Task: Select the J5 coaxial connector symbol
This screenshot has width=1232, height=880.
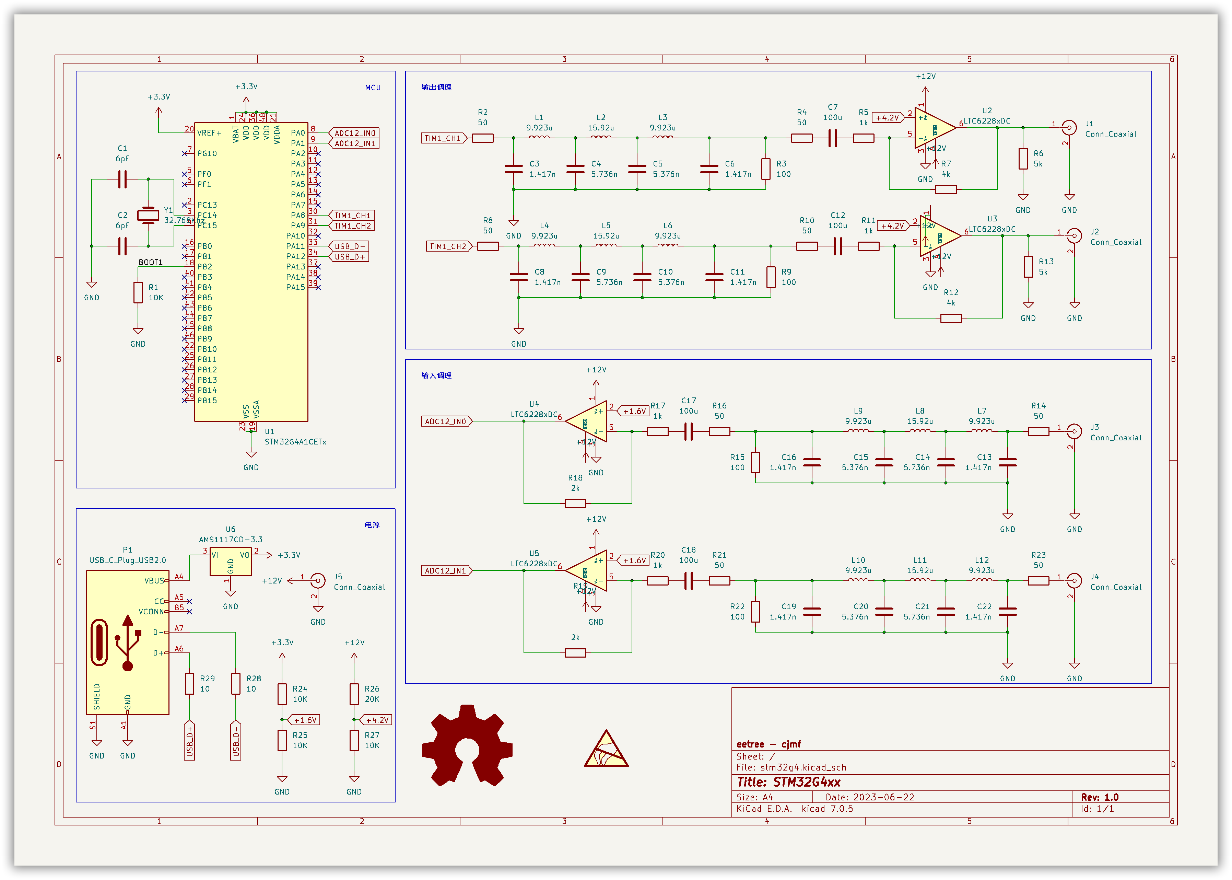Action: (x=318, y=581)
